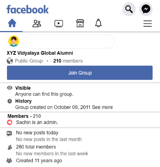Open the Marketplace store icon
The image size is (160, 167).
point(80,23)
